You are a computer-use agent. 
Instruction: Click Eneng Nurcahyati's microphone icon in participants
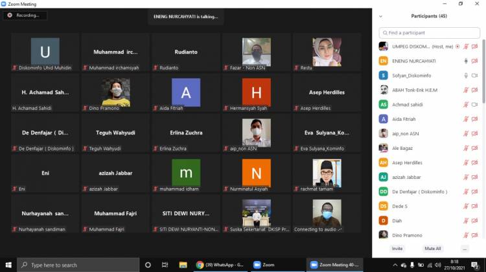(x=465, y=61)
